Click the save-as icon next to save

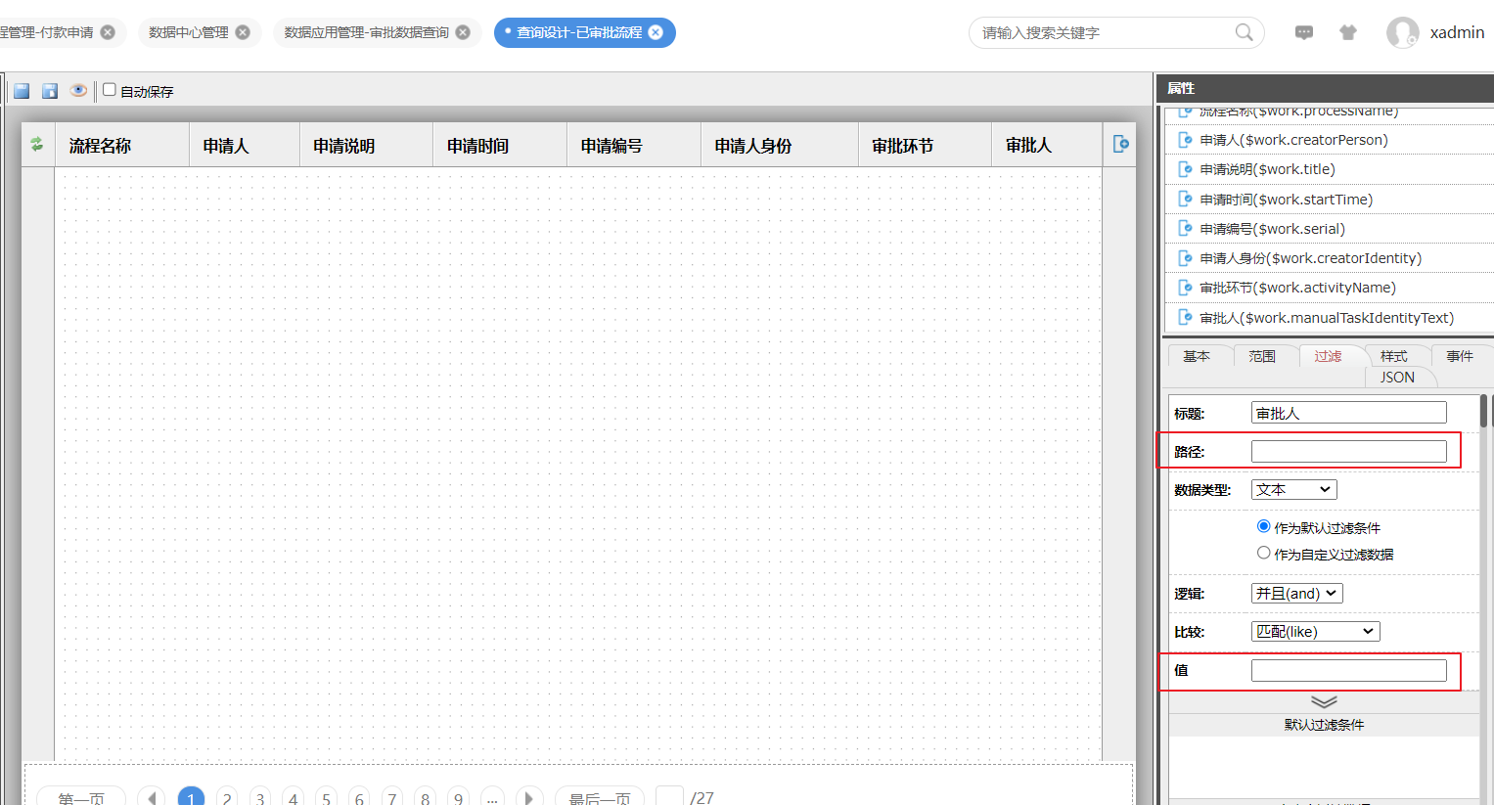click(x=50, y=91)
